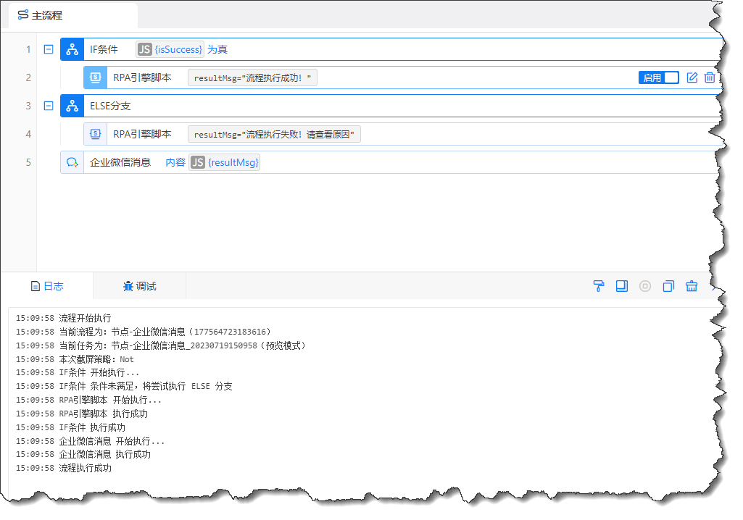The height and width of the screenshot is (520, 743).
Task: Collapse the IF条件 block on line 1
Action: (49, 49)
